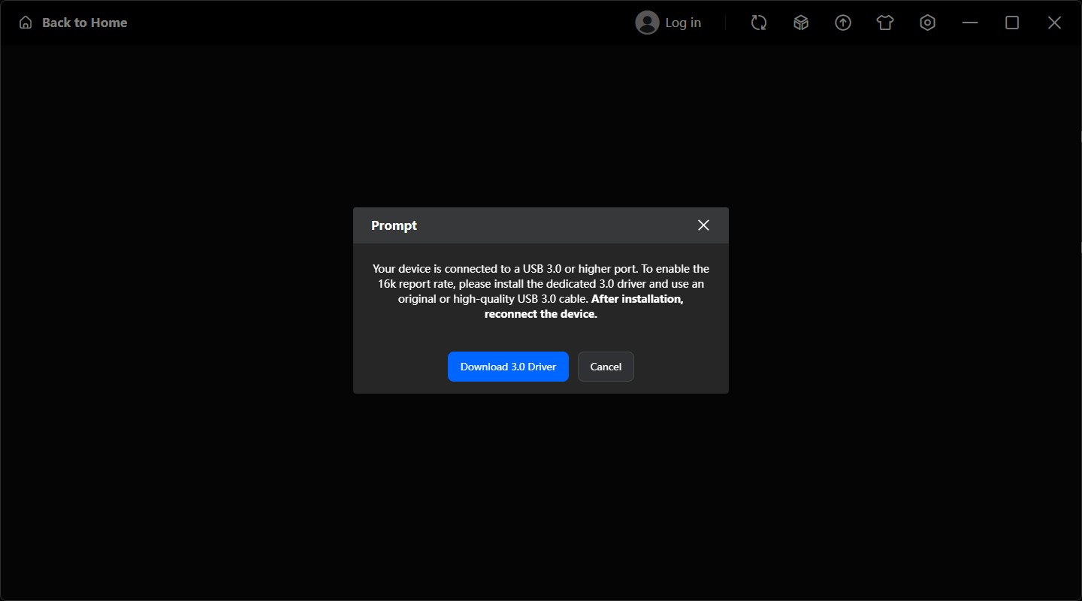Click the Download 3.0 Driver button
The image size is (1082, 601).
(508, 367)
